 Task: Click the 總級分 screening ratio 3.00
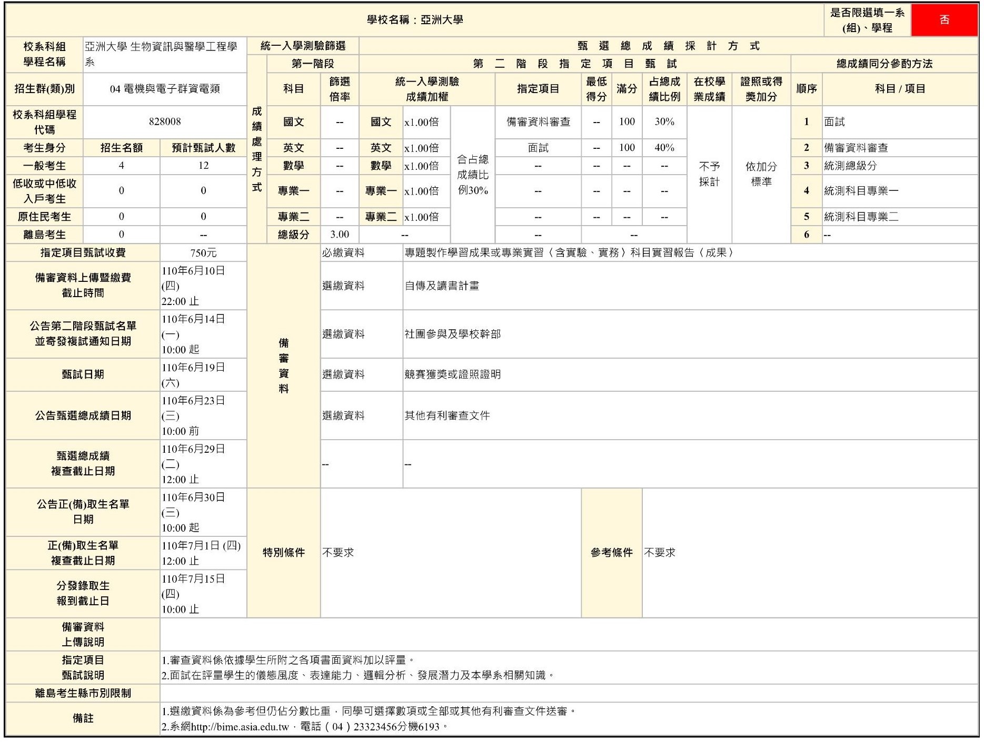point(340,235)
